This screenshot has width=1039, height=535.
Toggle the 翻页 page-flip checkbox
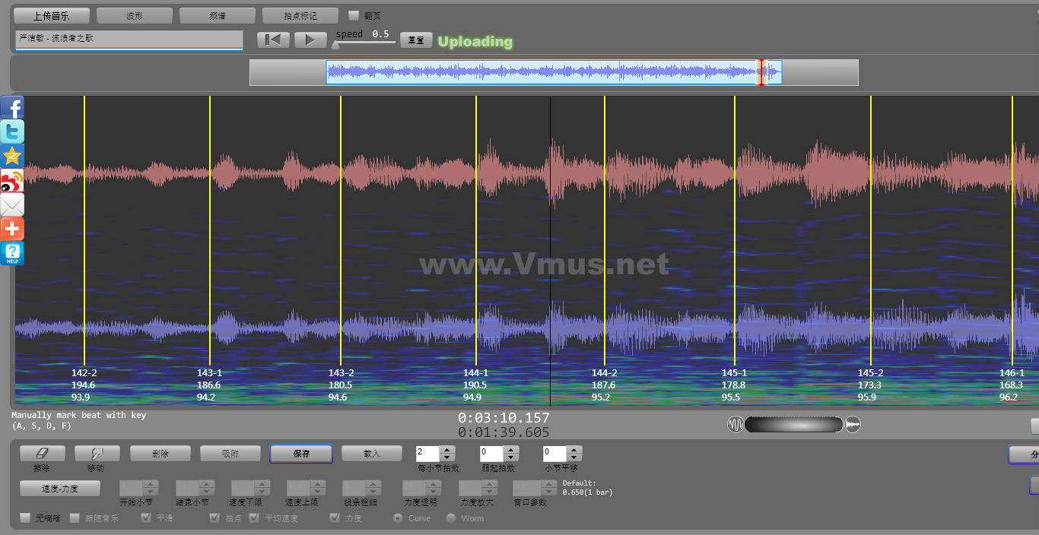tap(354, 15)
